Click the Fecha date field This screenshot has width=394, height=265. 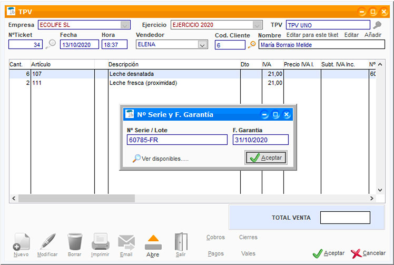click(80, 44)
